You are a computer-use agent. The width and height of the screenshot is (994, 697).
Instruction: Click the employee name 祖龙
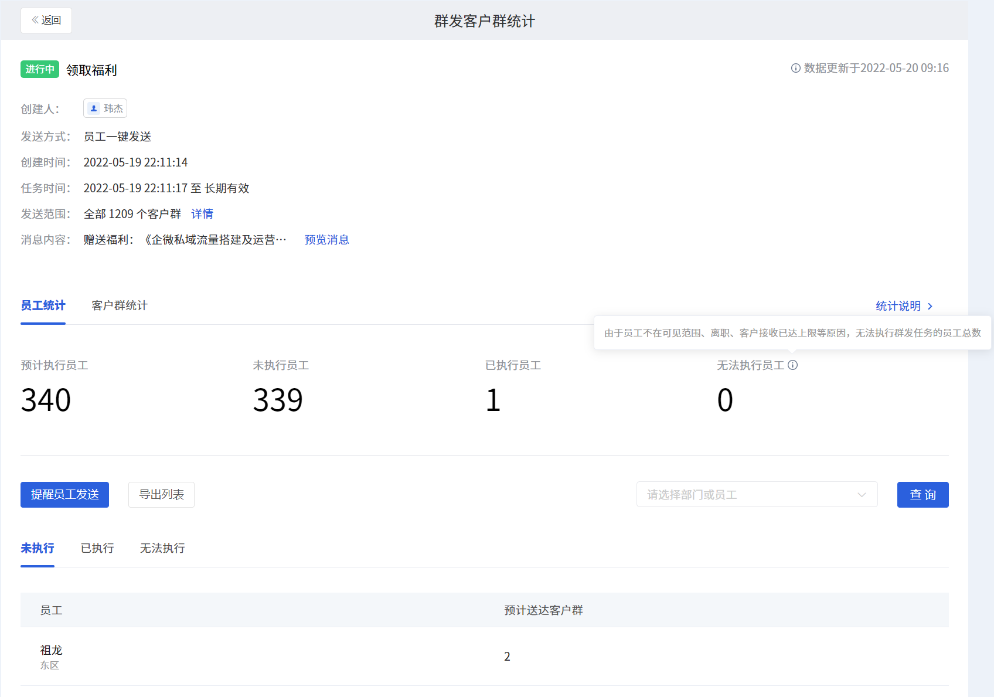coord(51,650)
